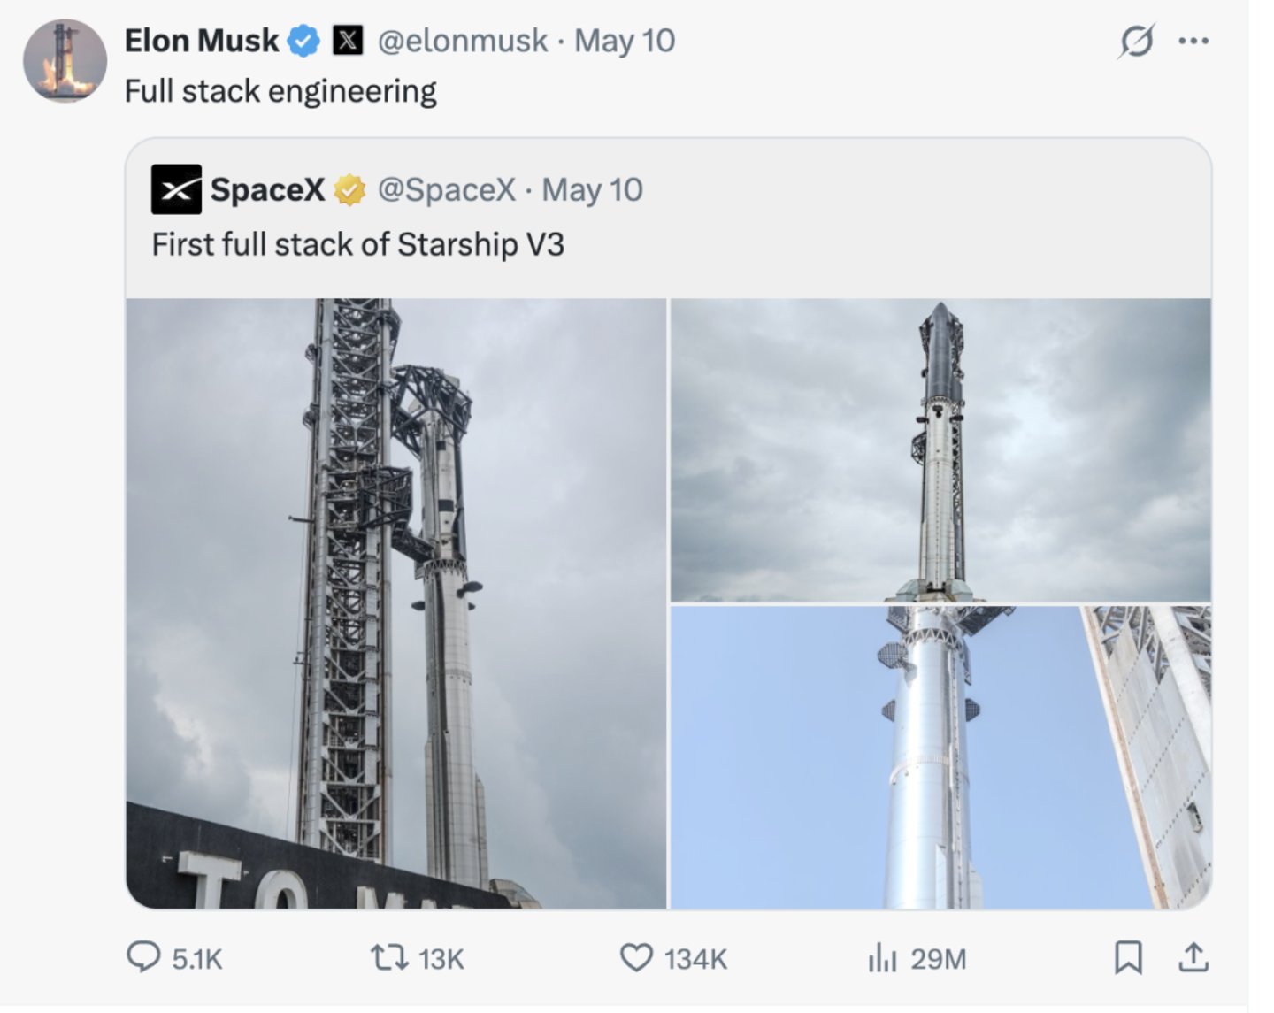Click the Elon Musk display name

(x=202, y=41)
